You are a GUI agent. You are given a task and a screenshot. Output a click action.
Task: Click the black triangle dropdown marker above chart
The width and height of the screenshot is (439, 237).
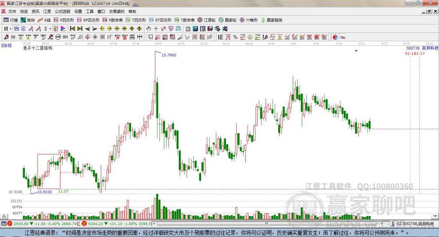pos(356,51)
